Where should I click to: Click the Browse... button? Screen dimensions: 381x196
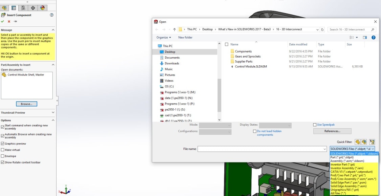click(x=26, y=104)
